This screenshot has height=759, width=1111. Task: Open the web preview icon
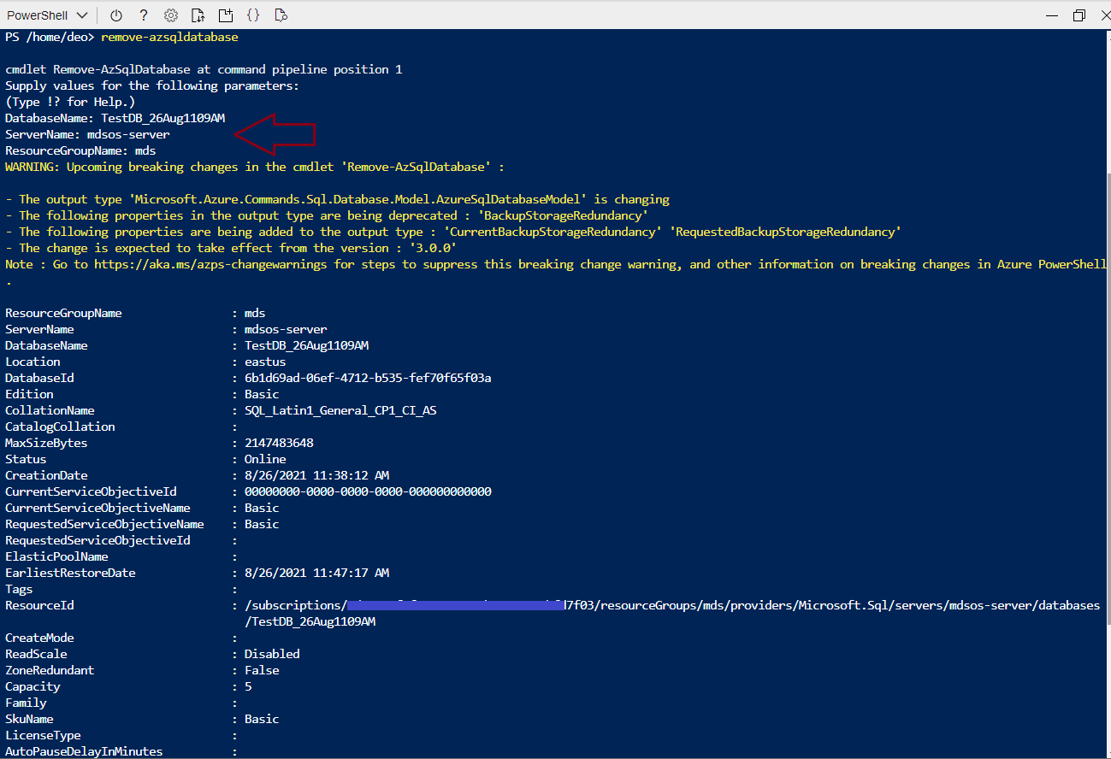[281, 15]
